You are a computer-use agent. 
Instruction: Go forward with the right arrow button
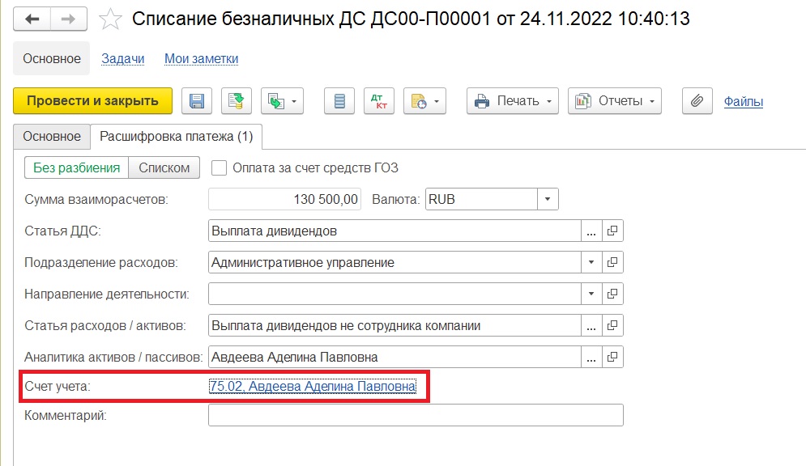coord(68,19)
